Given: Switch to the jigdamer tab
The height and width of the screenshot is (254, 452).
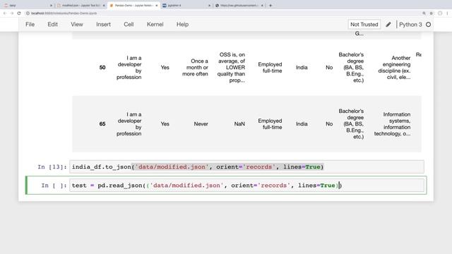Looking at the screenshot, I should pyautogui.click(x=186, y=6).
